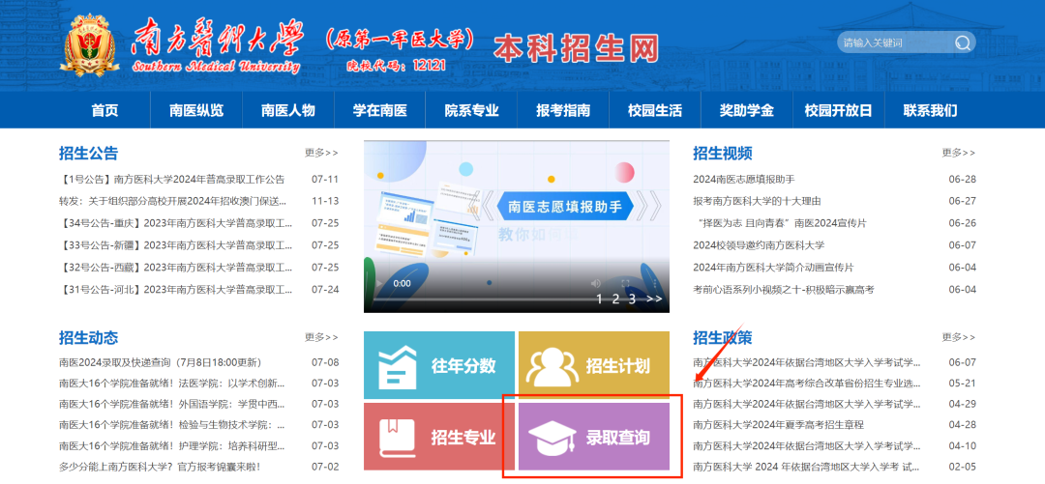
Task: Click the search magnifier icon
Action: [963, 43]
